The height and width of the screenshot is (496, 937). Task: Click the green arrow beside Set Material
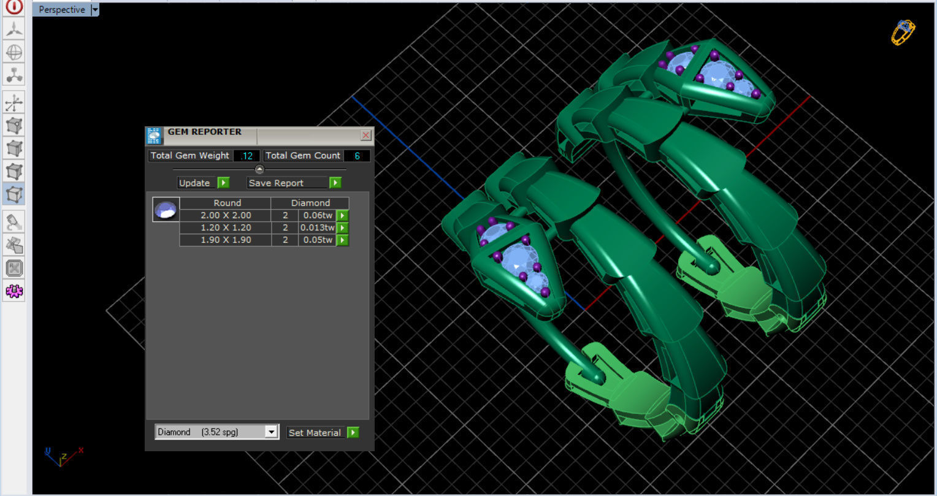pos(353,433)
